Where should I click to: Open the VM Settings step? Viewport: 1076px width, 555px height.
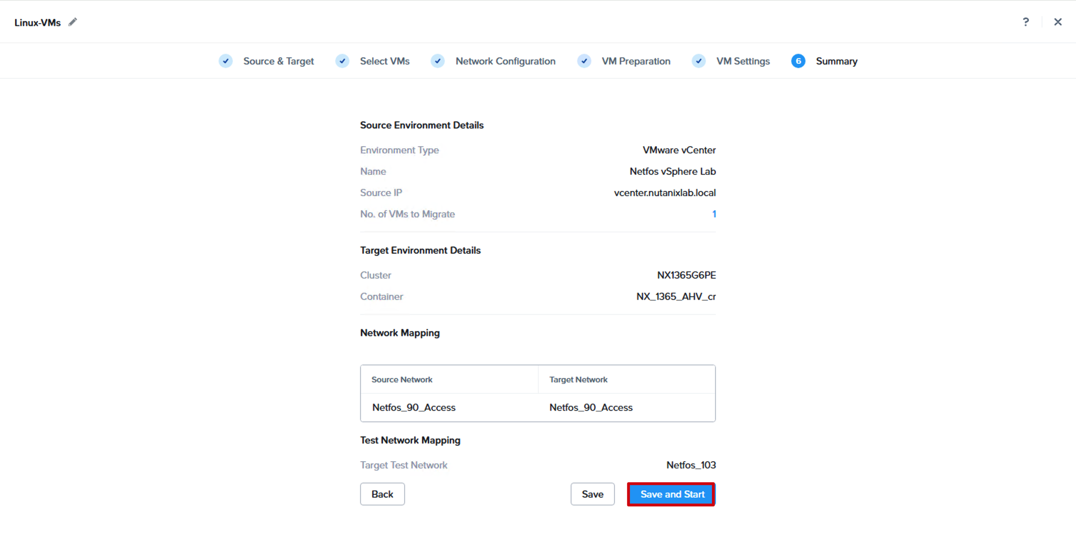pyautogui.click(x=743, y=61)
